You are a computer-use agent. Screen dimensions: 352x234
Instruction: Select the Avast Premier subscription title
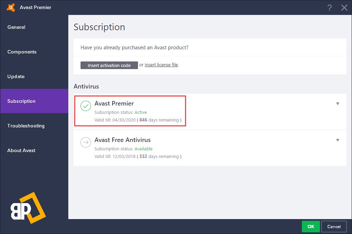click(x=114, y=103)
